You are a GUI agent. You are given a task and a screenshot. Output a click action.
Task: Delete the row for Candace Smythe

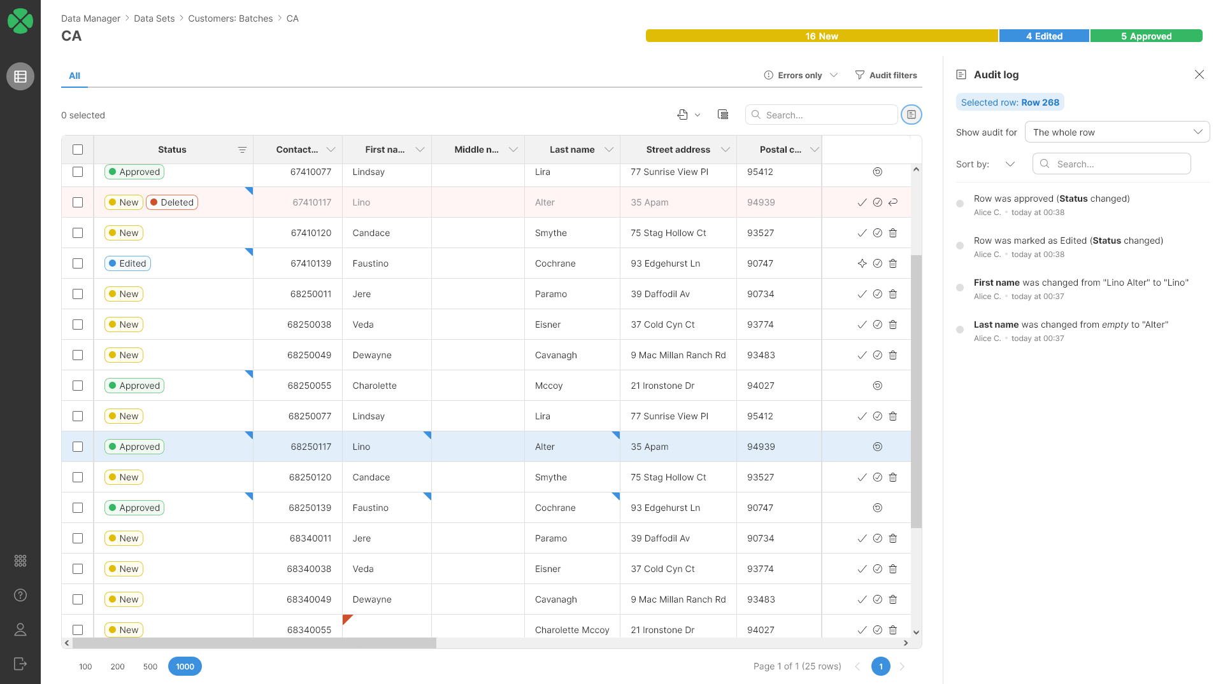coord(892,233)
